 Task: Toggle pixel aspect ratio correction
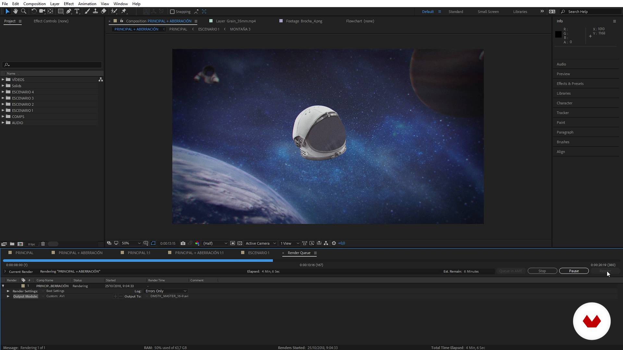[305, 243]
